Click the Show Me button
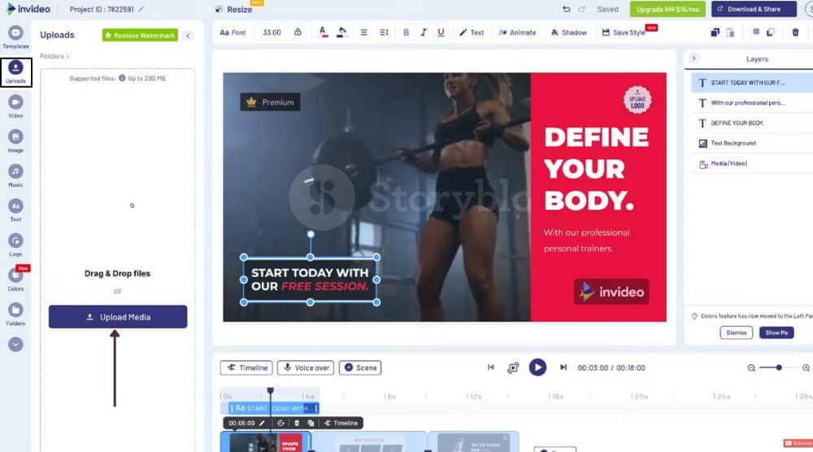813x452 pixels. tap(776, 332)
